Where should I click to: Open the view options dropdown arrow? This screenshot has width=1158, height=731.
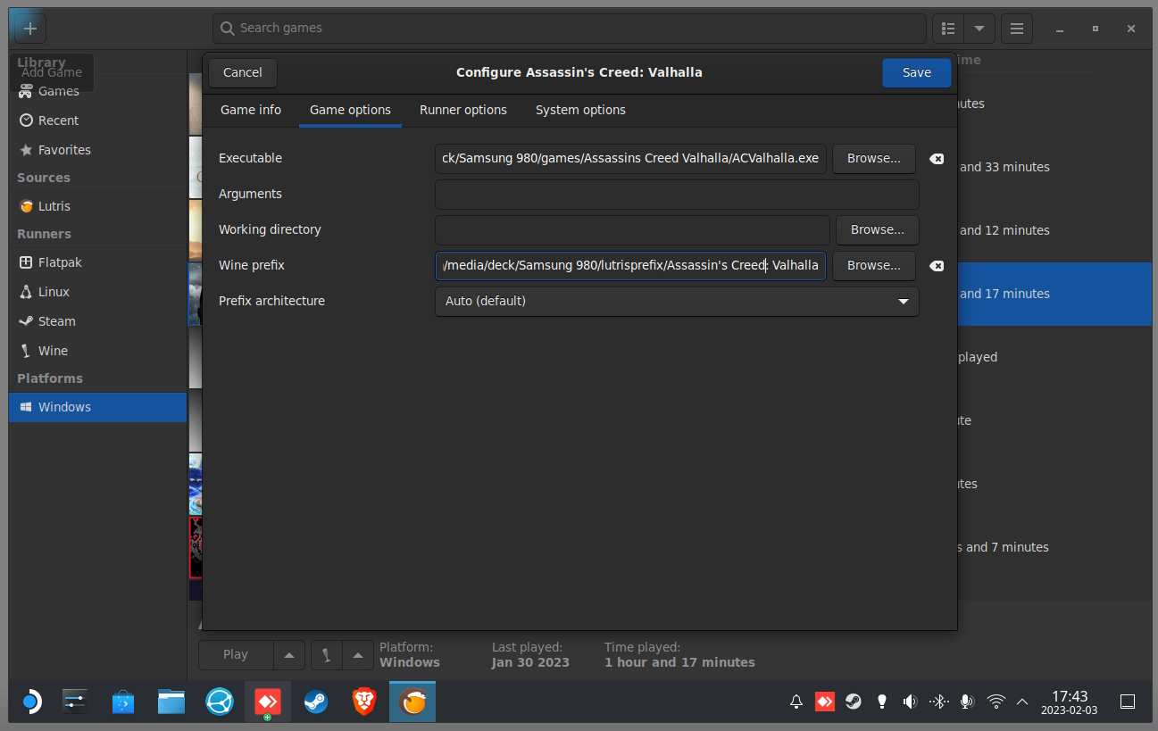[x=979, y=29]
